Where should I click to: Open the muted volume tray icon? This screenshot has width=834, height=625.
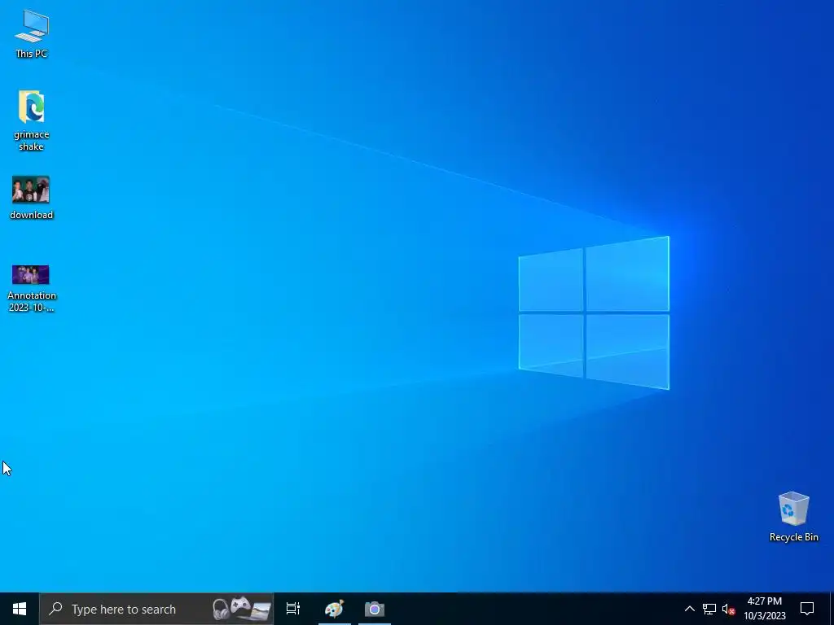[728, 609]
